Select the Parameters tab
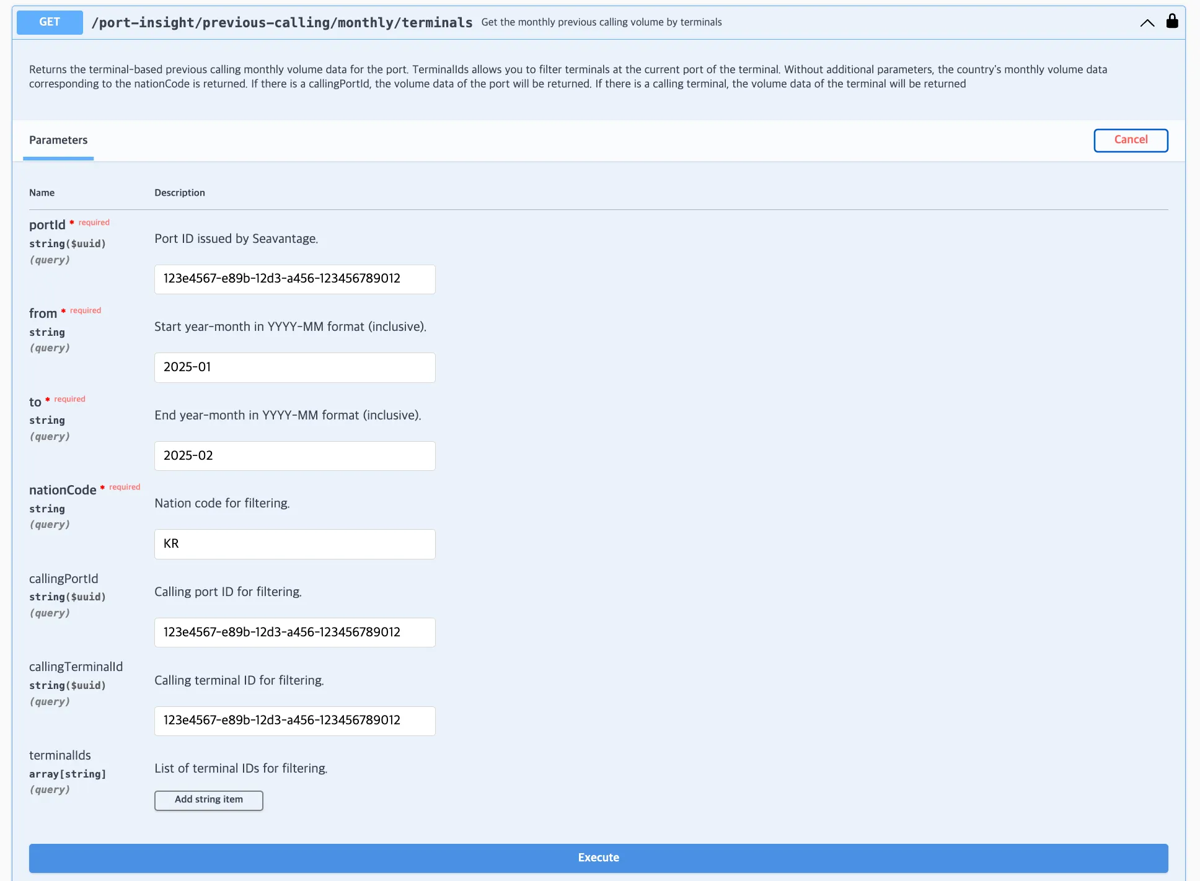Viewport: 1200px width, 881px height. (58, 140)
